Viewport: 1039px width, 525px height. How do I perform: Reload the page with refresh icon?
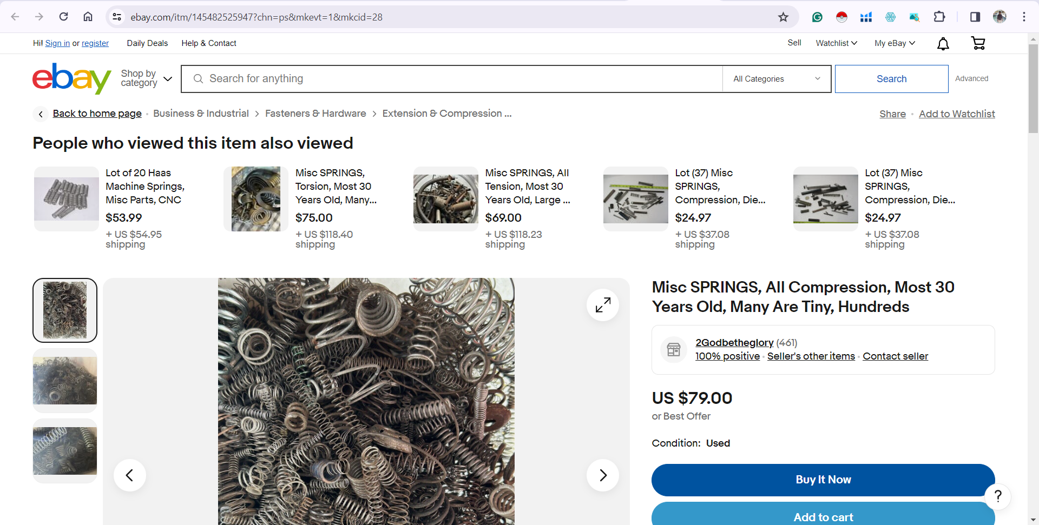click(x=63, y=17)
